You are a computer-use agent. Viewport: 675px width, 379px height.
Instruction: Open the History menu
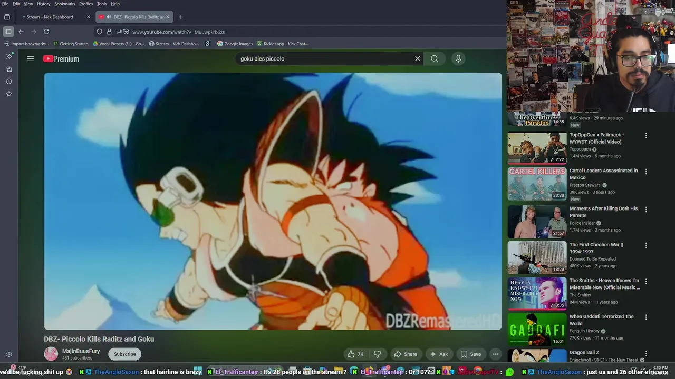(44, 4)
